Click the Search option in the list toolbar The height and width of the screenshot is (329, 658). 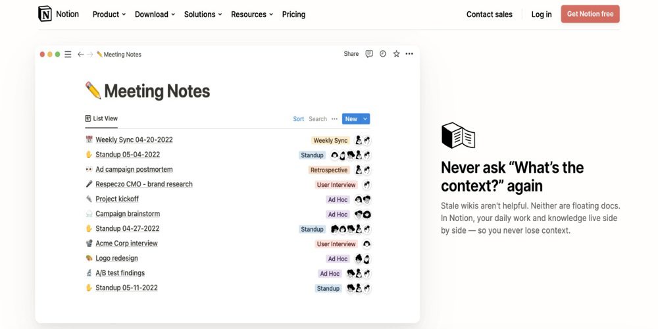pyautogui.click(x=318, y=118)
